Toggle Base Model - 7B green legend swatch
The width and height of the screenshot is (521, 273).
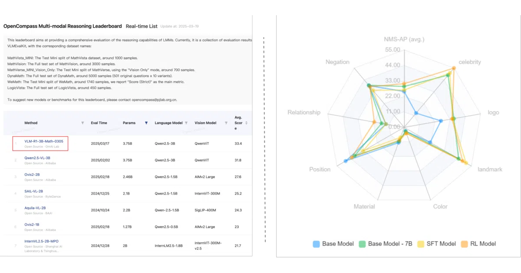[363, 244]
